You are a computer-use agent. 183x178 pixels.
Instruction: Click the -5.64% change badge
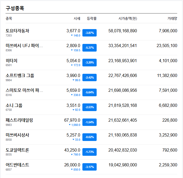[x=90, y=92]
